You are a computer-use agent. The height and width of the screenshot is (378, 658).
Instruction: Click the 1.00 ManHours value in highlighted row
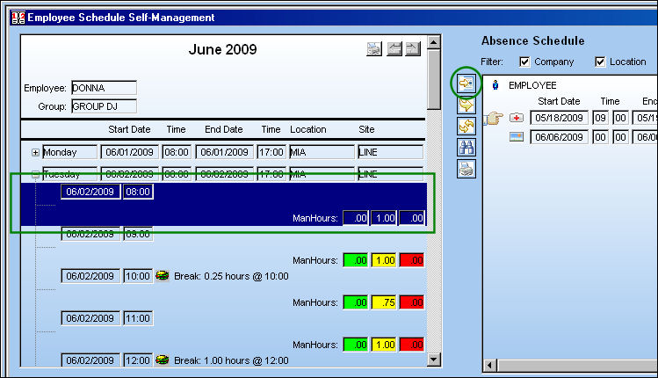coord(384,218)
